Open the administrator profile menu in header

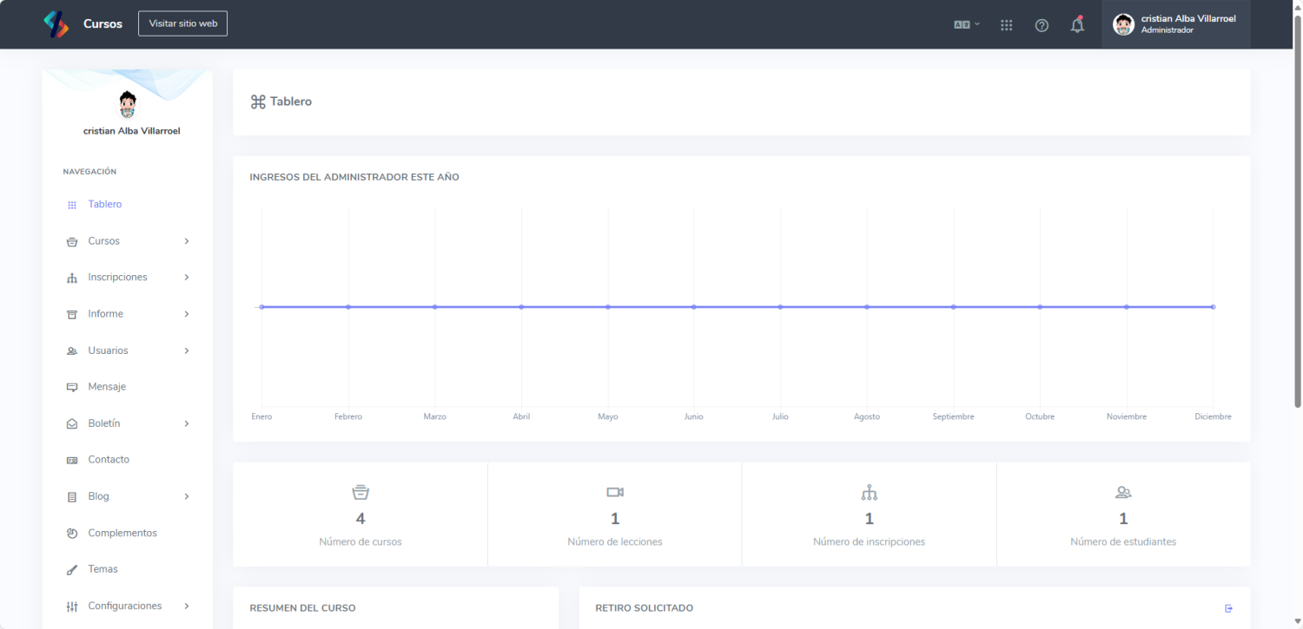tap(1175, 24)
